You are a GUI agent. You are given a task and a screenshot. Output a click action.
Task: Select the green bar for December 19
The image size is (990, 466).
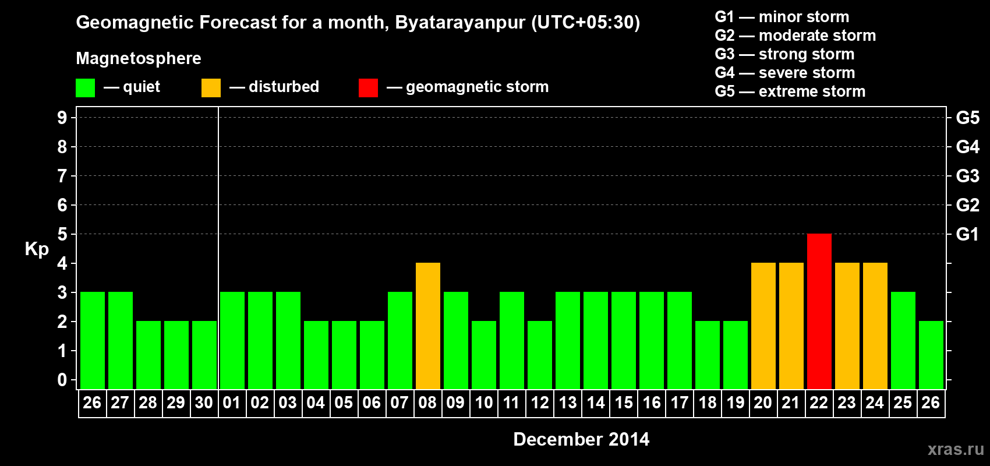(736, 355)
